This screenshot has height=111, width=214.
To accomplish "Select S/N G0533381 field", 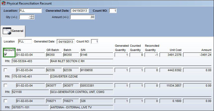I will tap(97, 86).
